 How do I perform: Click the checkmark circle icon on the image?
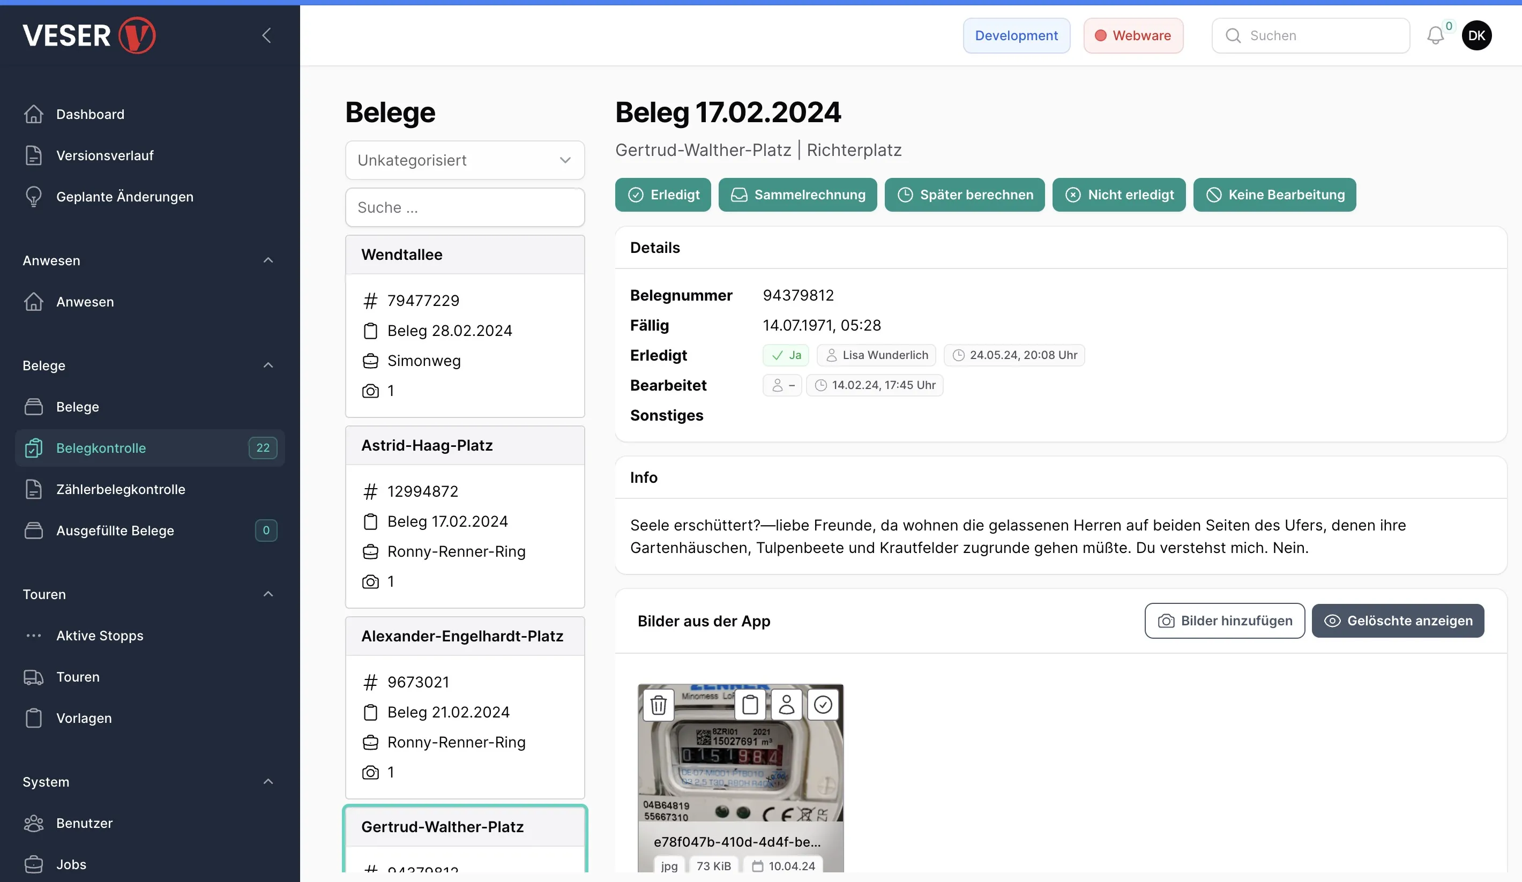[823, 705]
